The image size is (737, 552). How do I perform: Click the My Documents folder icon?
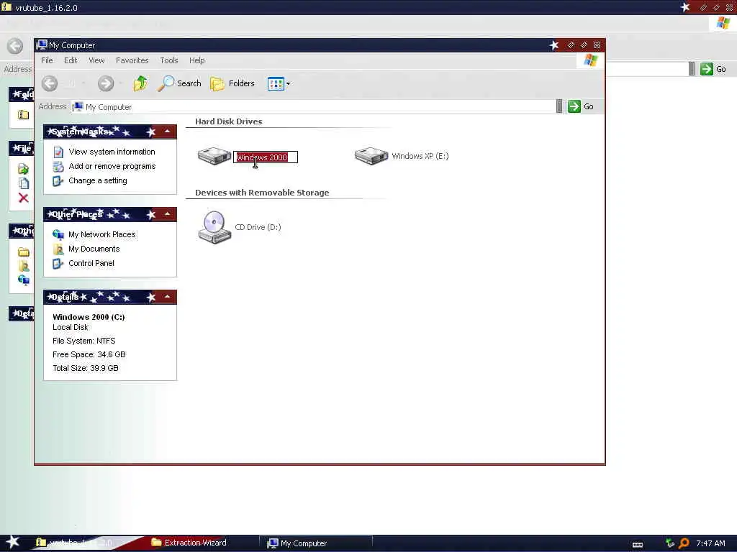(x=58, y=249)
